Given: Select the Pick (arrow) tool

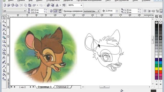Looking at the screenshot, I should pos(4,17).
